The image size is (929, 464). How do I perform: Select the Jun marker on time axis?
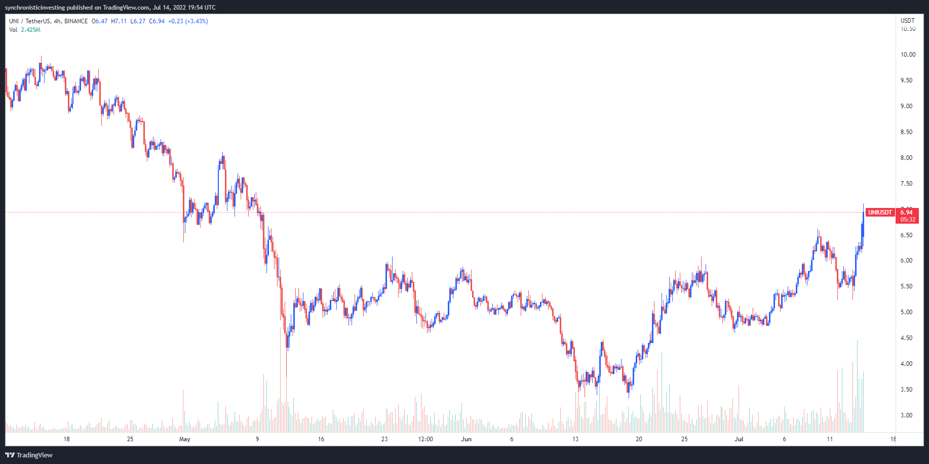click(x=466, y=439)
